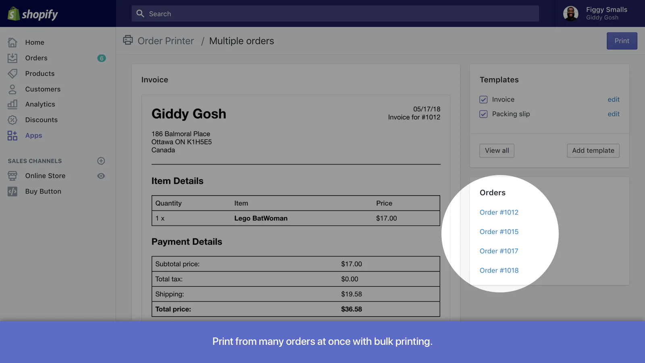
Task: Click the search magnifier in the top bar
Action: 140,13
